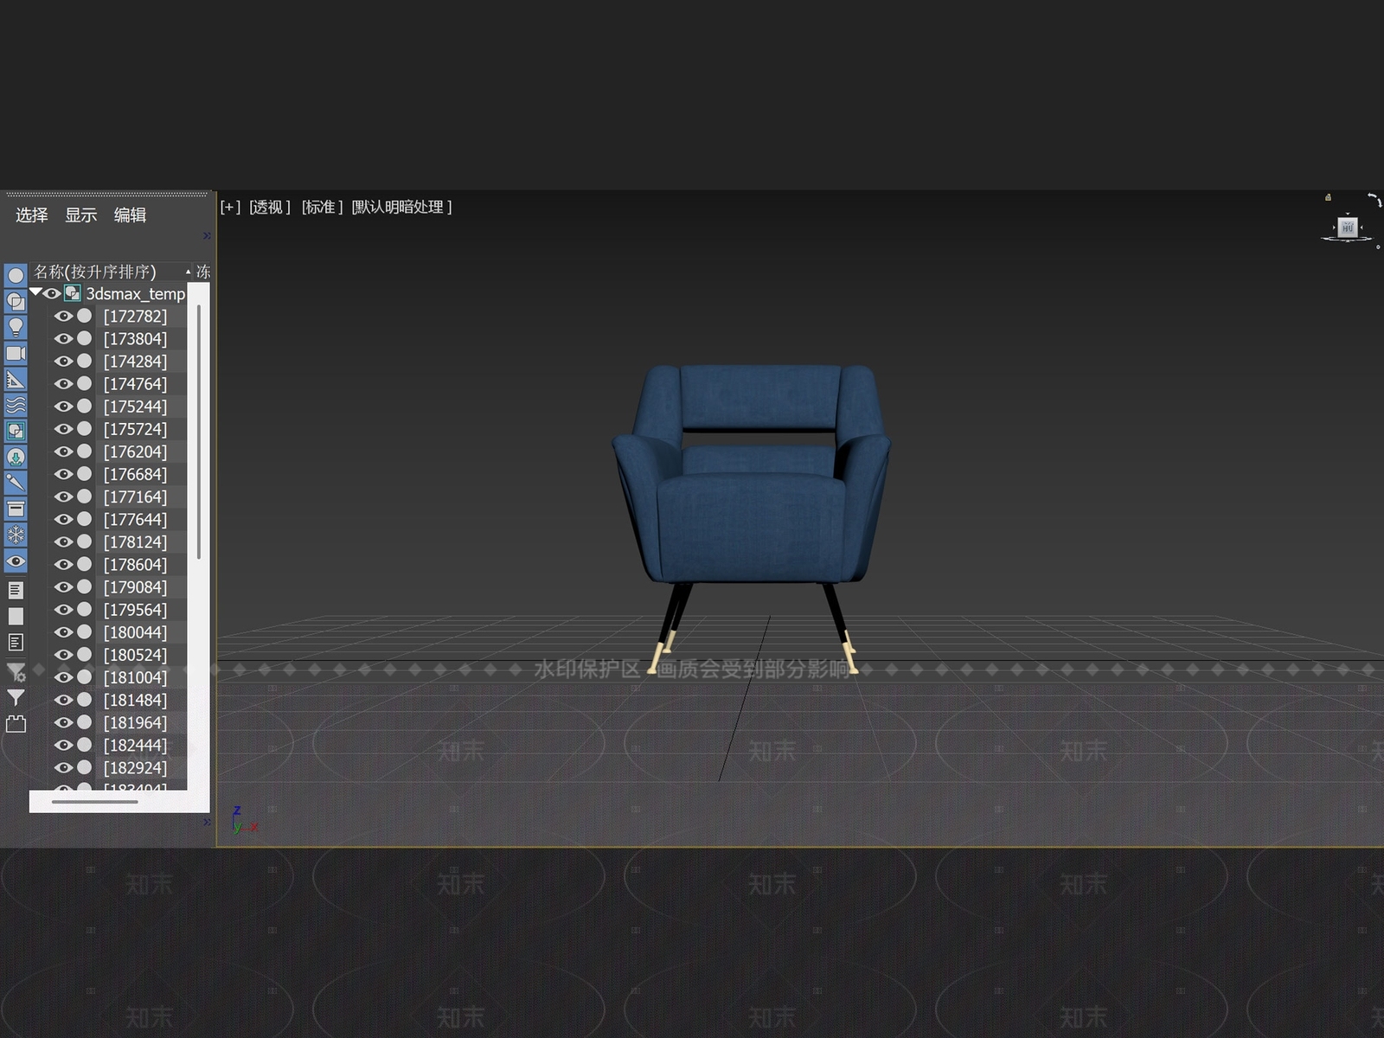The height and width of the screenshot is (1038, 1384).
Task: Hide object [172782] via eye icon
Action: (63, 317)
